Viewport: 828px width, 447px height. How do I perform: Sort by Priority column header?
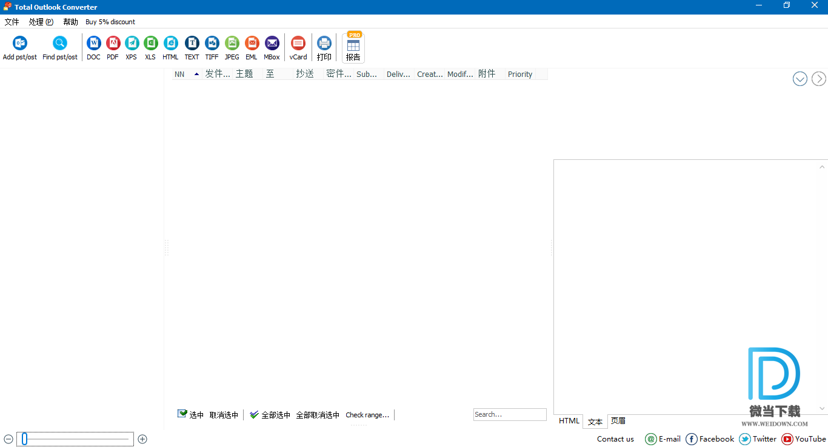click(521, 74)
